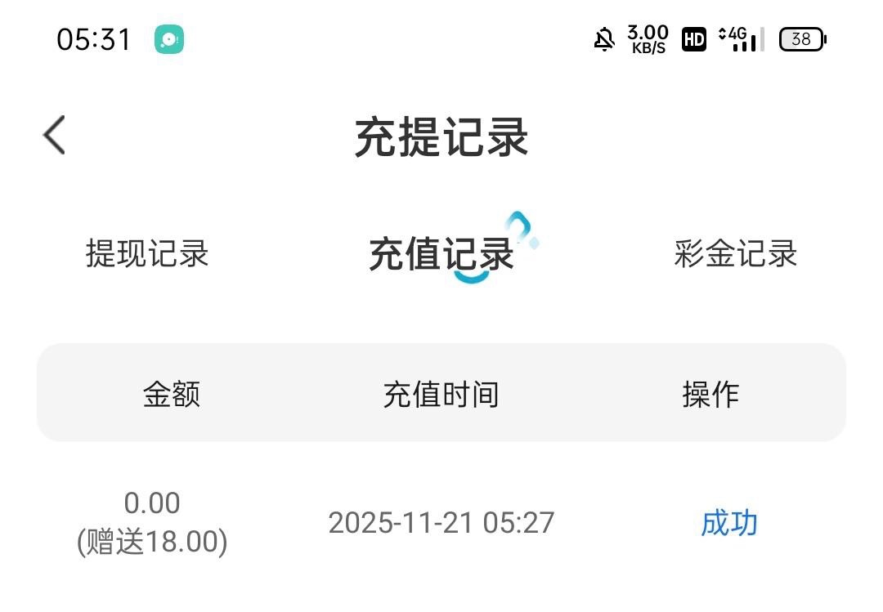Click the 成功 status link
883x612 pixels.
729,523
